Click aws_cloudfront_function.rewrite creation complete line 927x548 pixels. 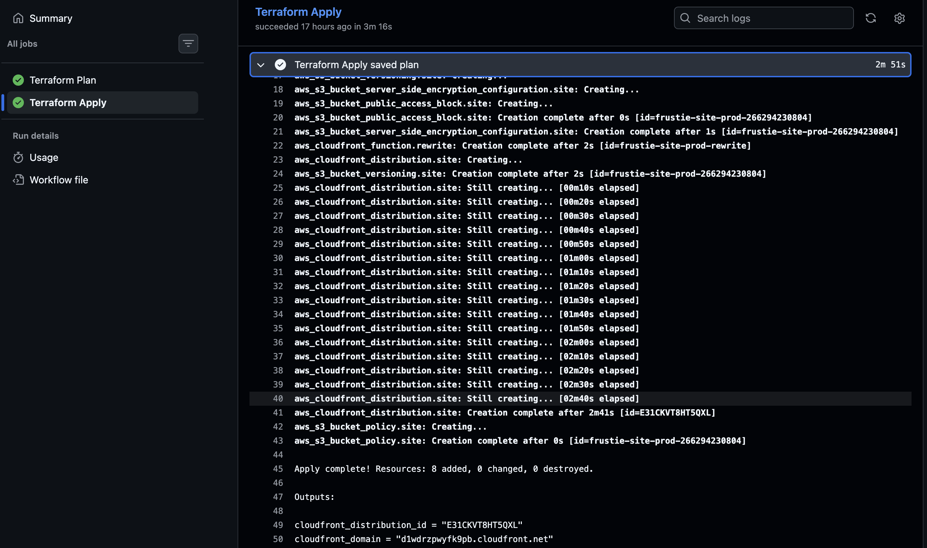pyautogui.click(x=523, y=145)
